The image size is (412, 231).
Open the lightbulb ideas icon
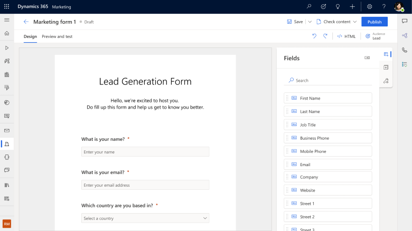tap(338, 7)
